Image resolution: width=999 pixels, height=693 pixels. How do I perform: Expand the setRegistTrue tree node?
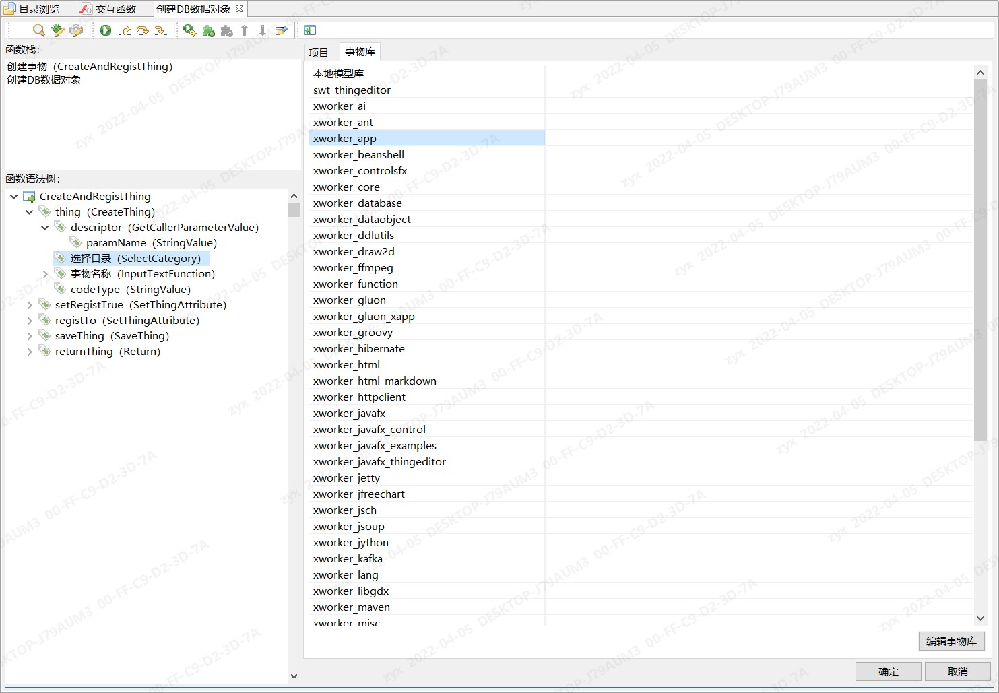[x=30, y=304]
